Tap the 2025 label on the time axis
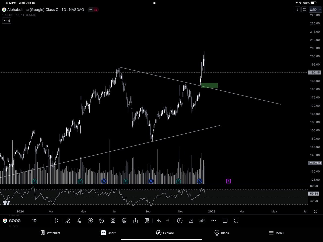The height and width of the screenshot is (242, 323). point(212,211)
